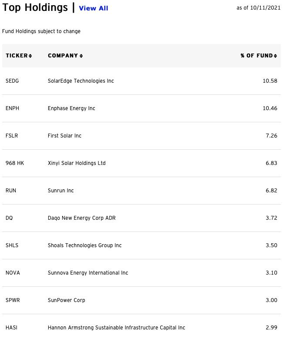Screen dimensions: 283x339
Task: Select the 968 HK ticker
Action: tap(15, 163)
